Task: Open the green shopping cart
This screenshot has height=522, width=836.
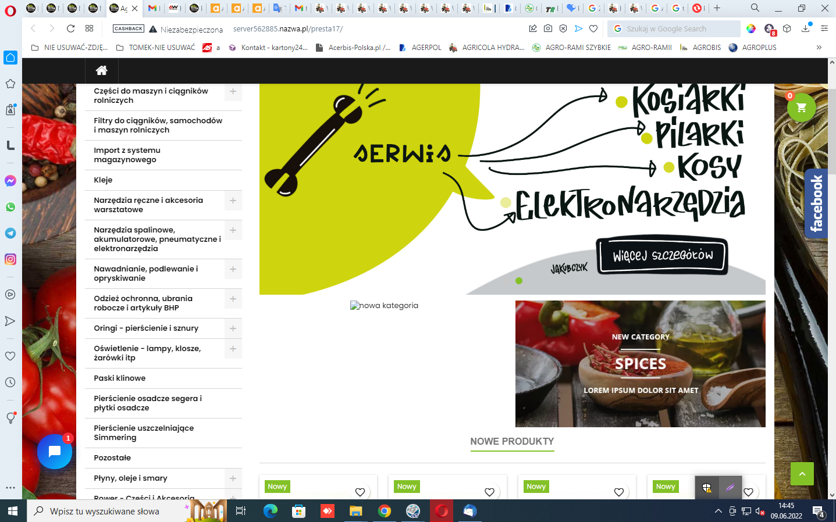Action: [801, 108]
